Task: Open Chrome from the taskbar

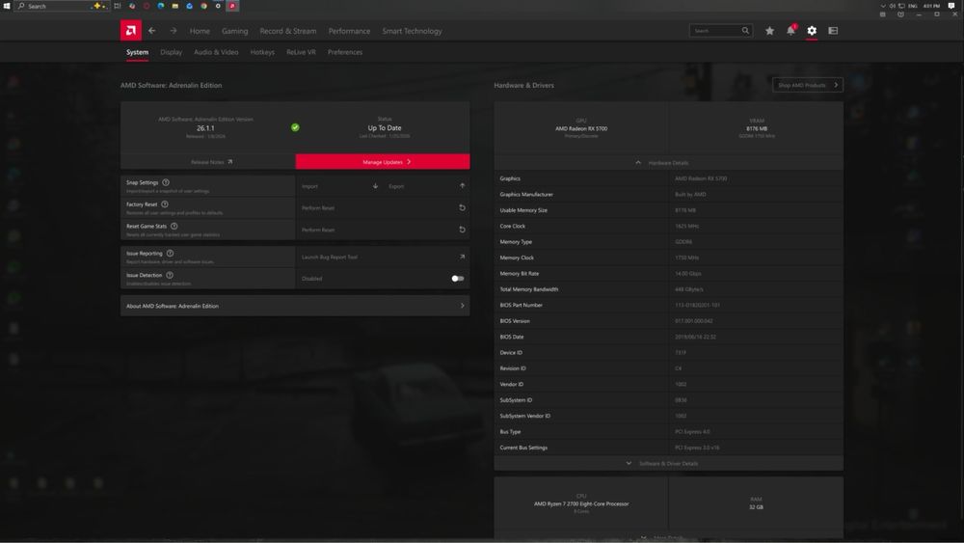Action: 203,6
